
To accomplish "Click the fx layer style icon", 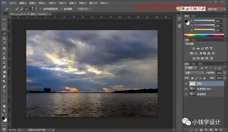I will (x=197, y=130).
